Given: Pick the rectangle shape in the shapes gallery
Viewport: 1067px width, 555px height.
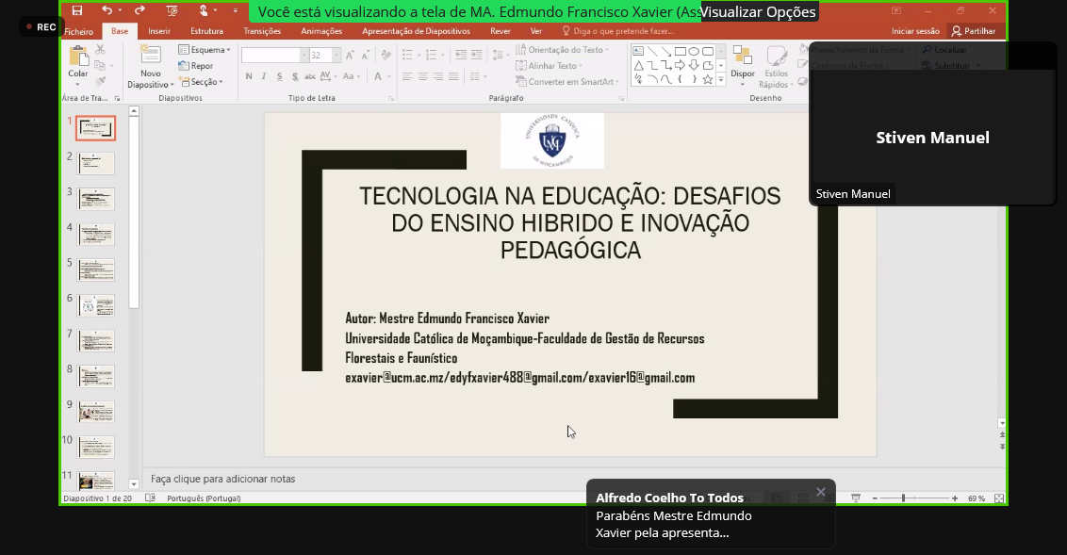Looking at the screenshot, I should (680, 51).
